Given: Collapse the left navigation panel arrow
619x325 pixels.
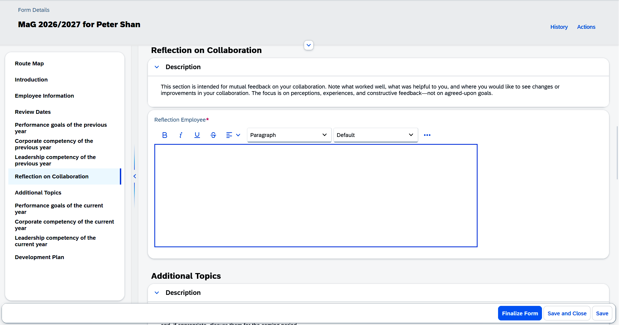Looking at the screenshot, I should [135, 176].
